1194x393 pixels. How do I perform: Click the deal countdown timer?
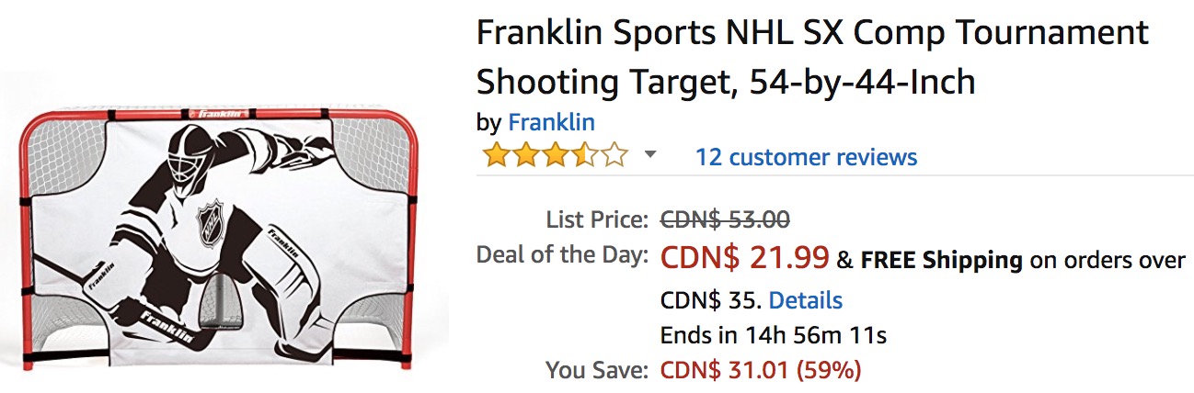[x=773, y=335]
